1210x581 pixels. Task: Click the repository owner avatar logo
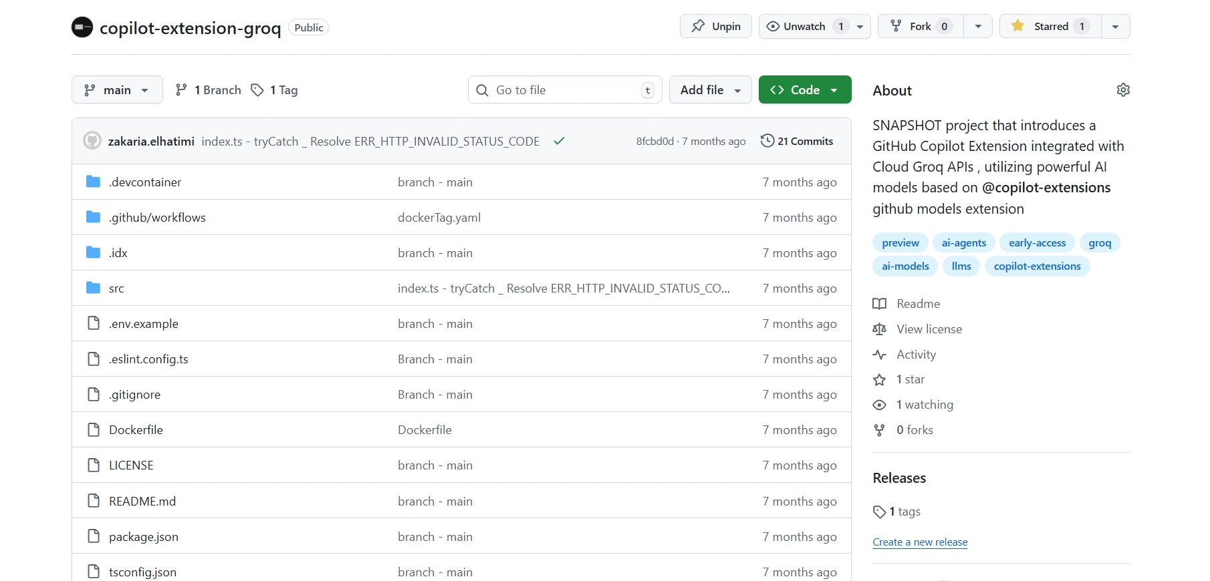(x=82, y=27)
